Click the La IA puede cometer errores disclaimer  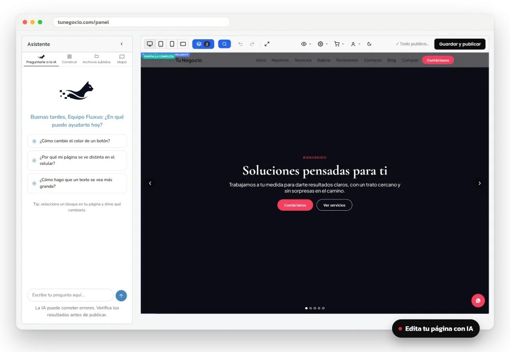(77, 311)
